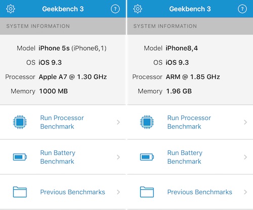Click folder icon on iPhone8,4 screen
253x210 pixels.
click(x=147, y=192)
